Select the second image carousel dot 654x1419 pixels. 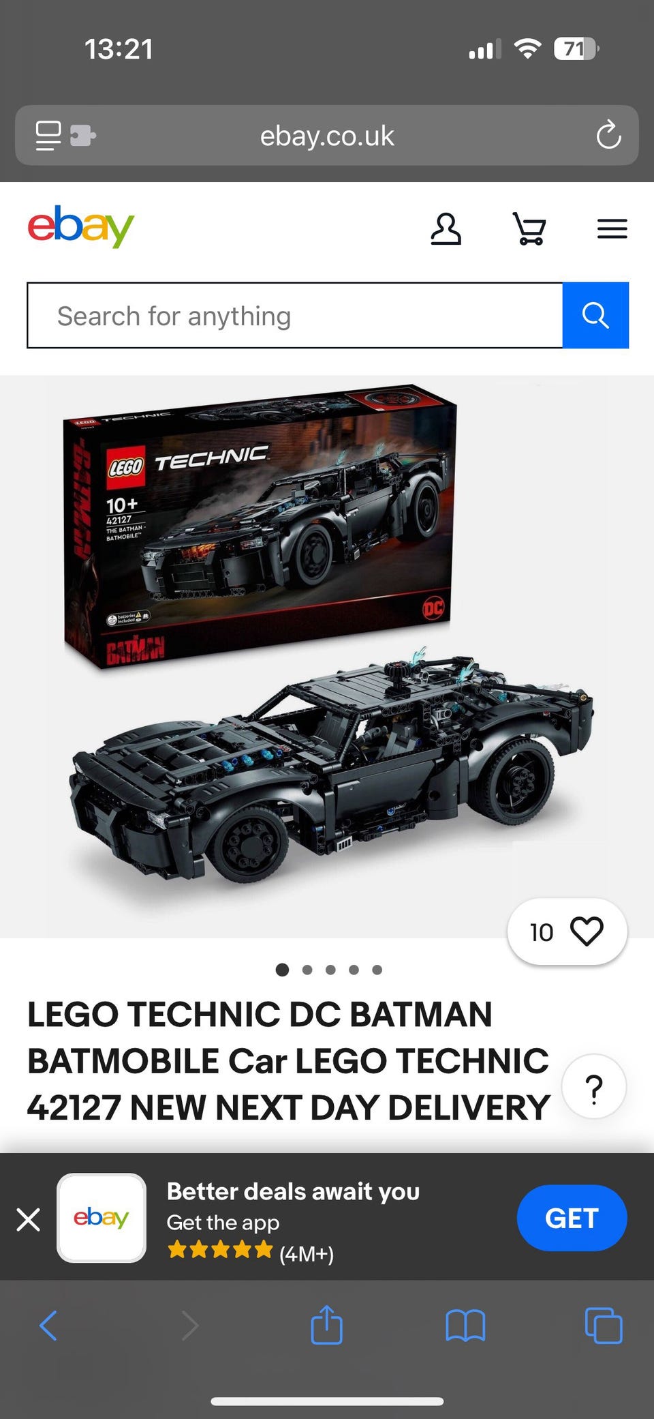pos(307,970)
